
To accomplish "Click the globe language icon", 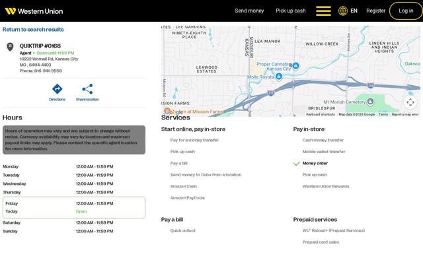I will [343, 11].
